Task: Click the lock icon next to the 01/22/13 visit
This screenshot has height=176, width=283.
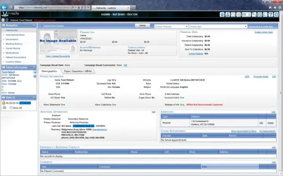Action: (x=4, y=103)
